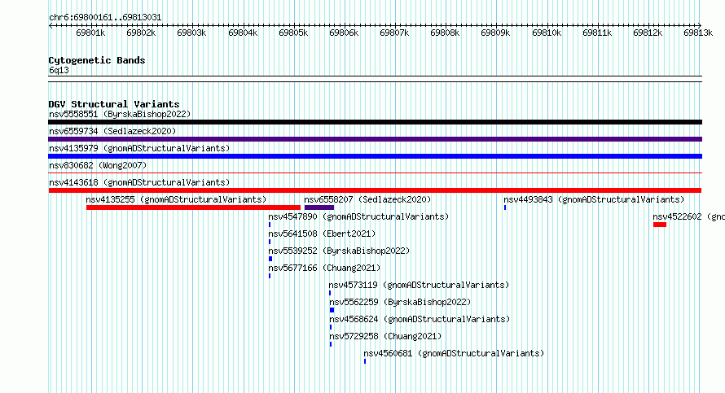Click the Cytogenetic Bands track title

(97, 60)
